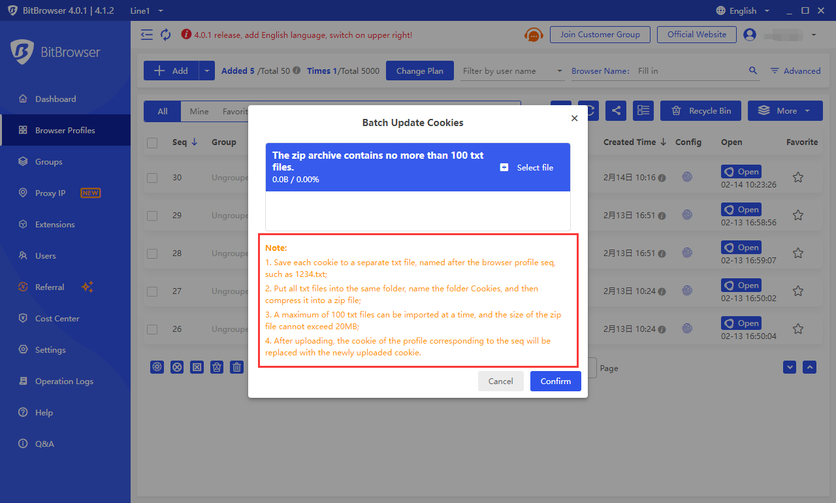
Task: Check the checkbox for profile 27
Action: (152, 291)
